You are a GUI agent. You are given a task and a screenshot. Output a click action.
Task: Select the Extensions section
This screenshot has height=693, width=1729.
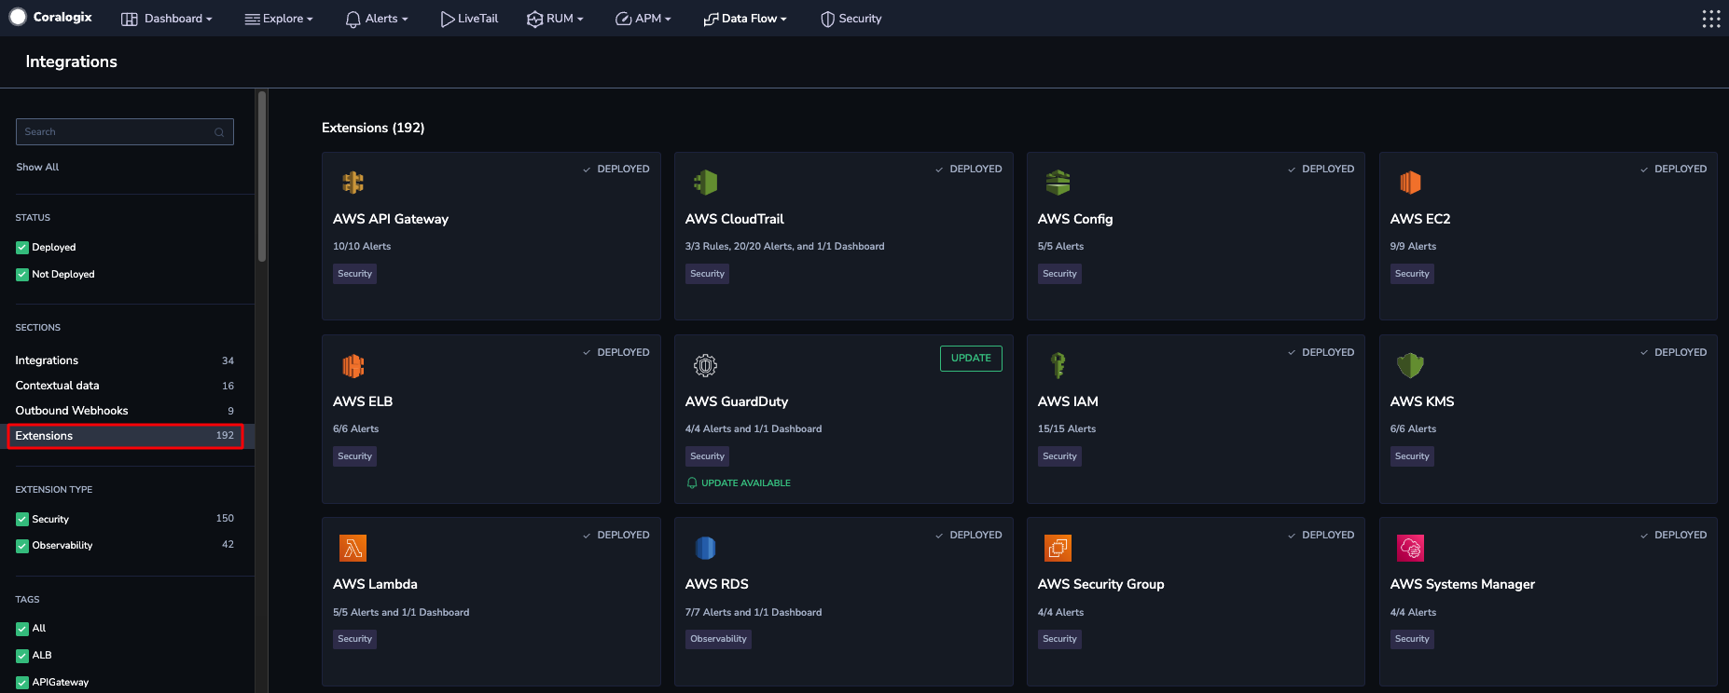pyautogui.click(x=125, y=436)
